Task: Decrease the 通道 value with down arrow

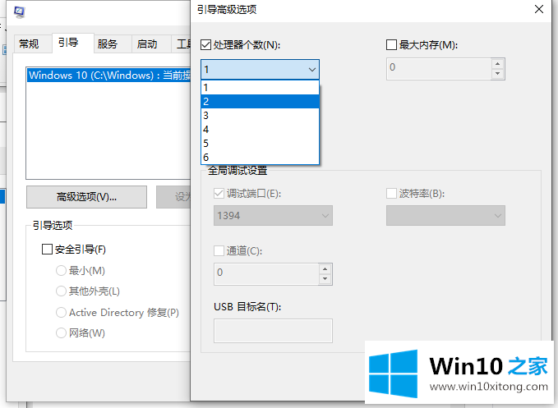Action: click(x=325, y=279)
